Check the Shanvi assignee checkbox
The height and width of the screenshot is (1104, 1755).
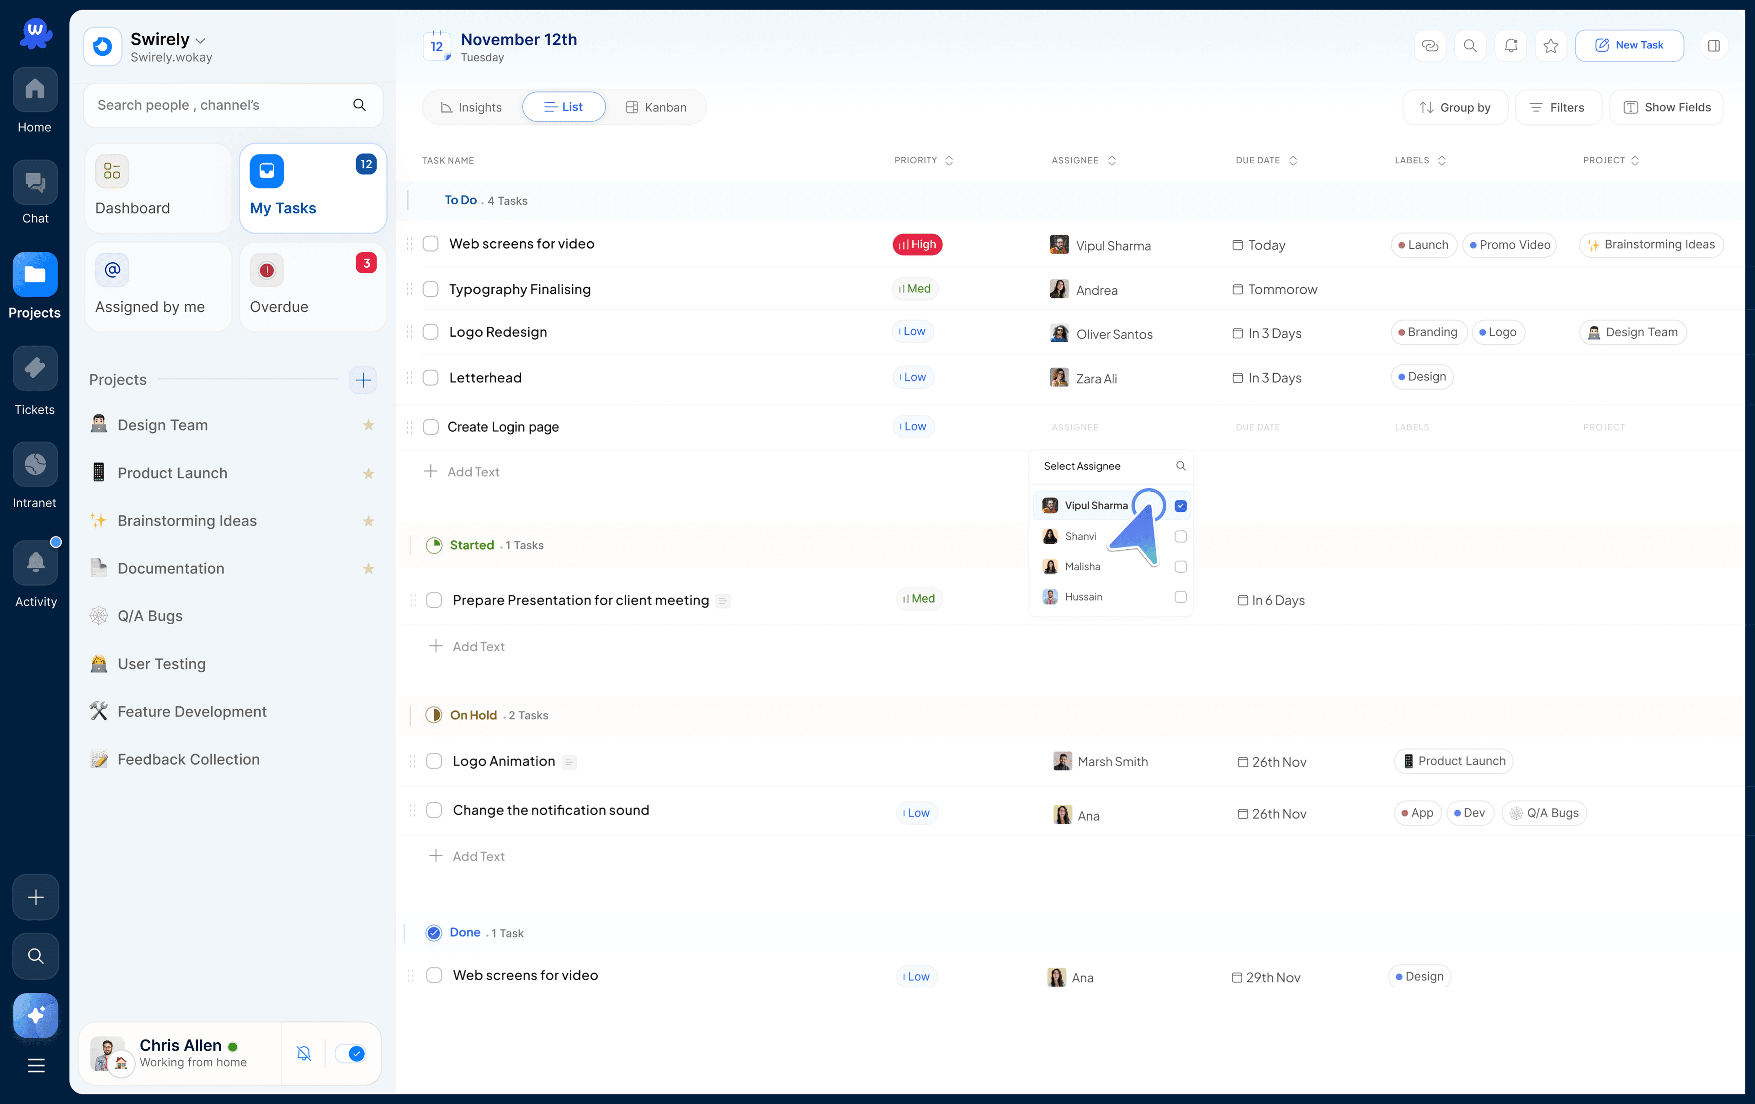click(1180, 536)
